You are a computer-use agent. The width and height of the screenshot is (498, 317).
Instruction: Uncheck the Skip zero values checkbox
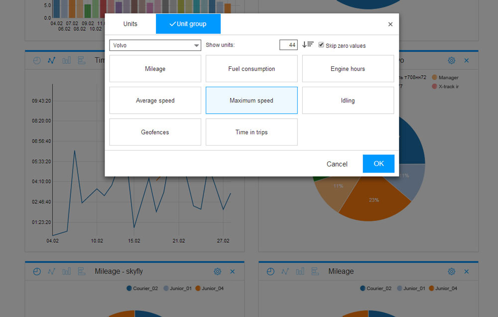(x=321, y=45)
